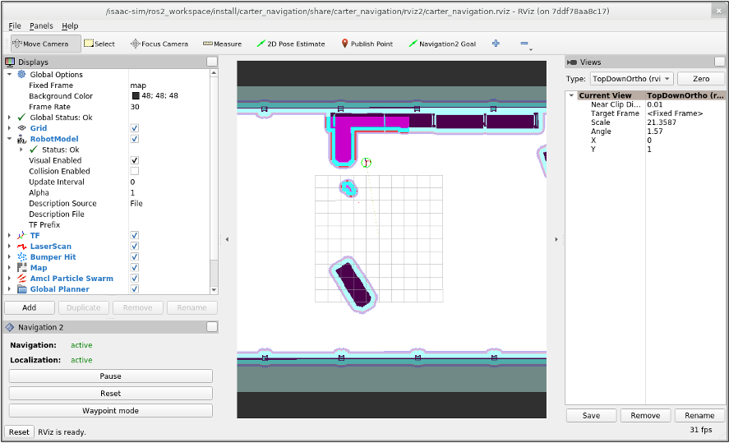Click the Background Color swatch

point(136,96)
